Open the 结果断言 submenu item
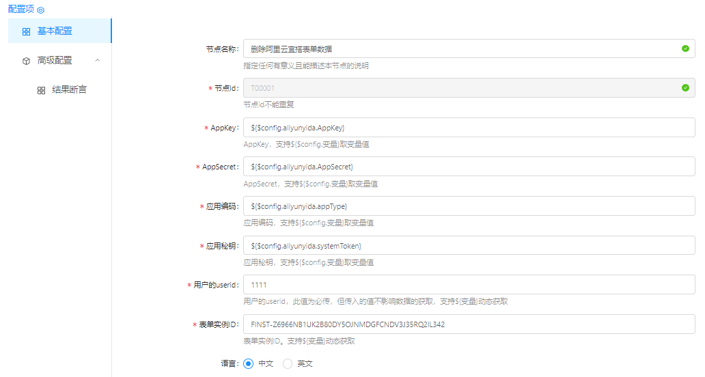705x377 pixels. (69, 89)
